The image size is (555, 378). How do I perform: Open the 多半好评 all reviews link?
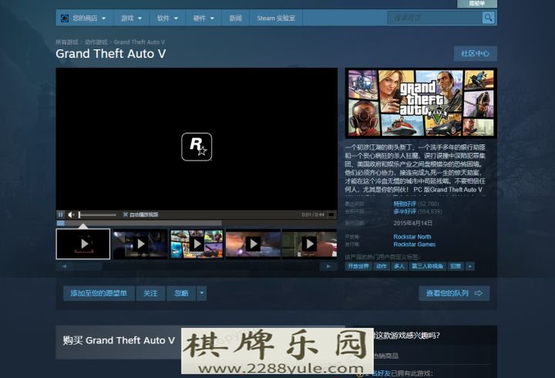click(405, 211)
